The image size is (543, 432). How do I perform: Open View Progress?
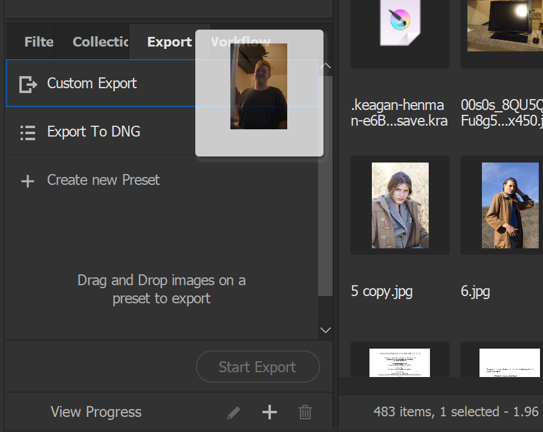click(96, 412)
